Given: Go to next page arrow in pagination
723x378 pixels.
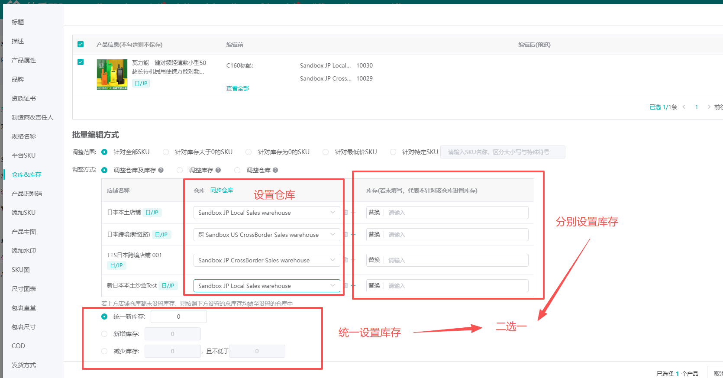Looking at the screenshot, I should point(709,107).
